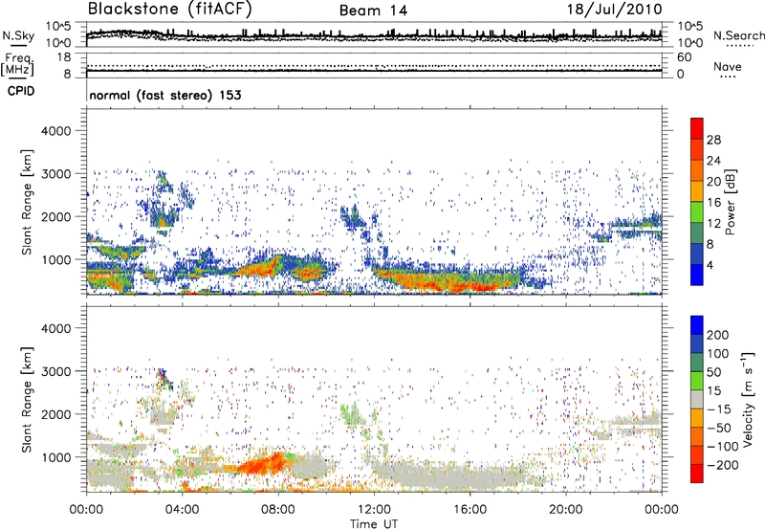Click the '12:00' time tick label
765x530 pixels.
pos(374,510)
